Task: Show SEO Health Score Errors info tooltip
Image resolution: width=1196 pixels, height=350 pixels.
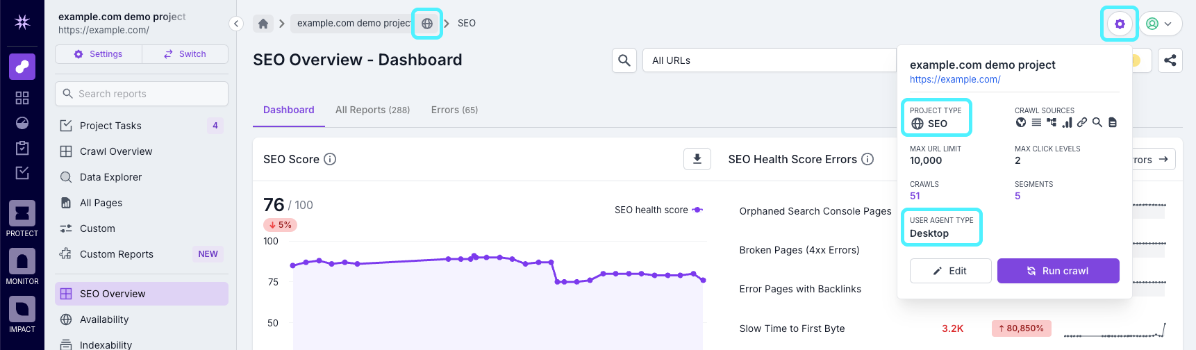Action: point(867,159)
